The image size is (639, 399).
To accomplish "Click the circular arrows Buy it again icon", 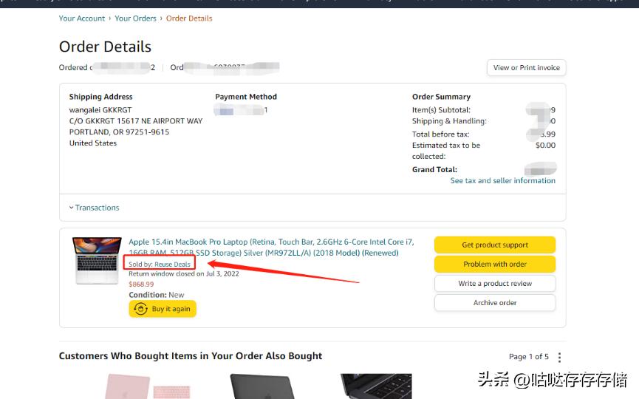I will (140, 309).
